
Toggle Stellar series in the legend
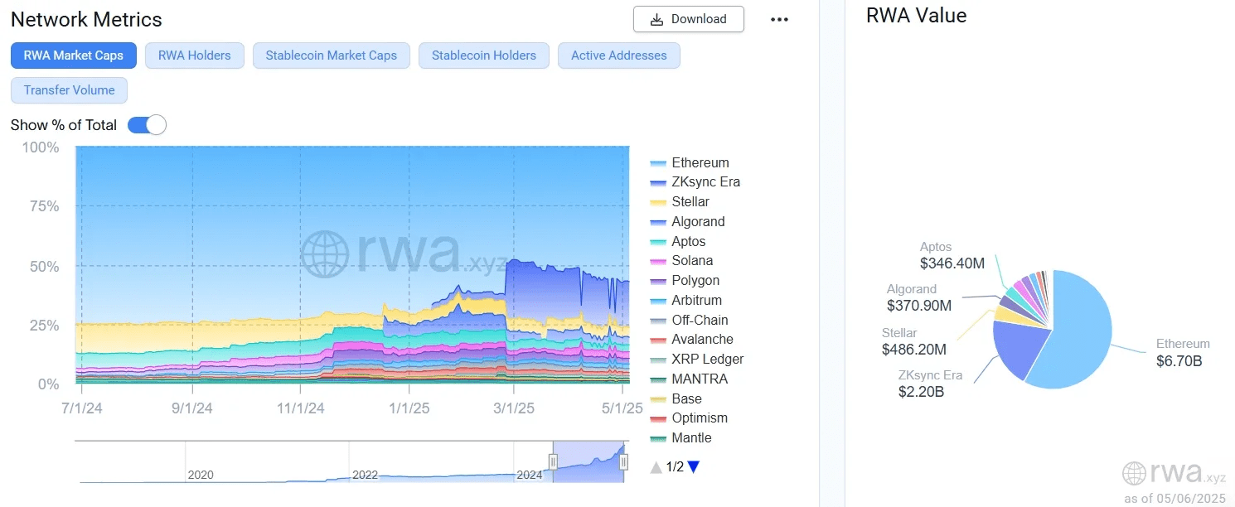[x=680, y=201]
